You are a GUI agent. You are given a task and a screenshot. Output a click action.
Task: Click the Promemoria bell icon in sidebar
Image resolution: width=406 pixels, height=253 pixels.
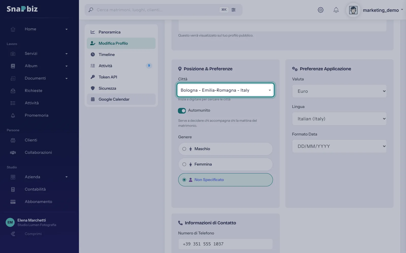[x=13, y=115]
